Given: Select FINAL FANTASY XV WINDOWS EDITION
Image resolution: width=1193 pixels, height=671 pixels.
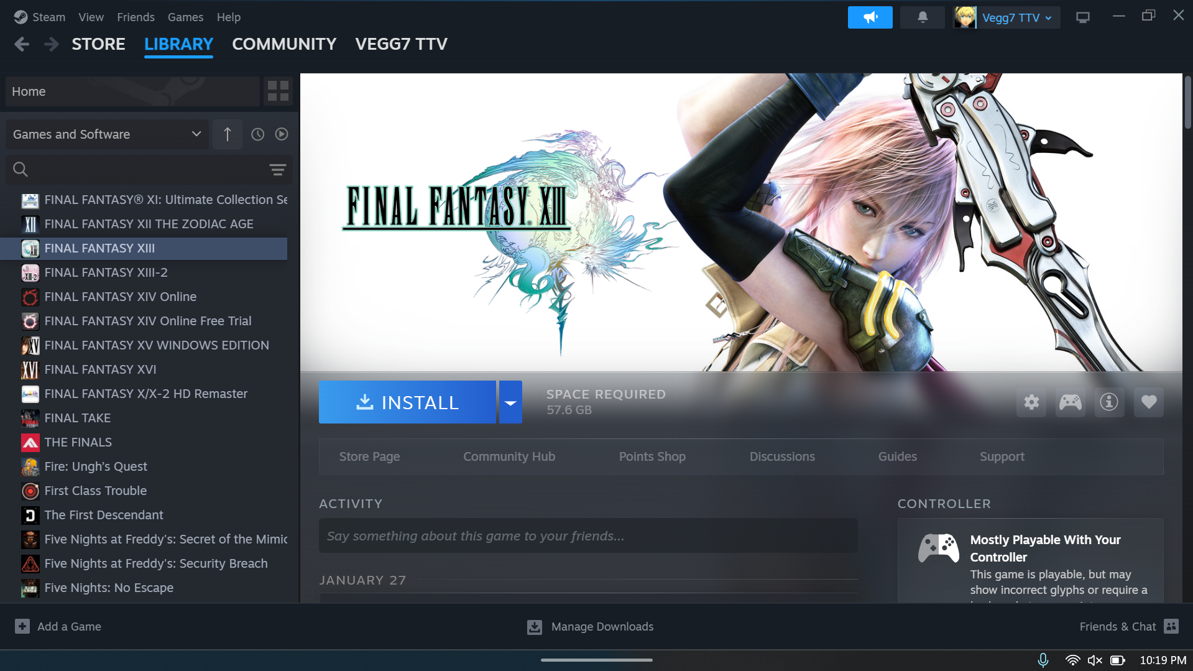Looking at the screenshot, I should click(x=144, y=345).
